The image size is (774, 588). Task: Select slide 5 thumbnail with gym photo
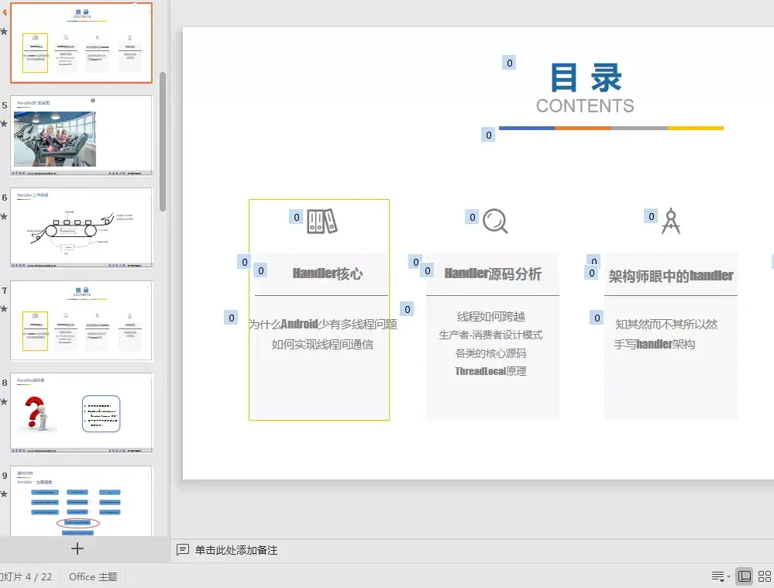pyautogui.click(x=81, y=136)
